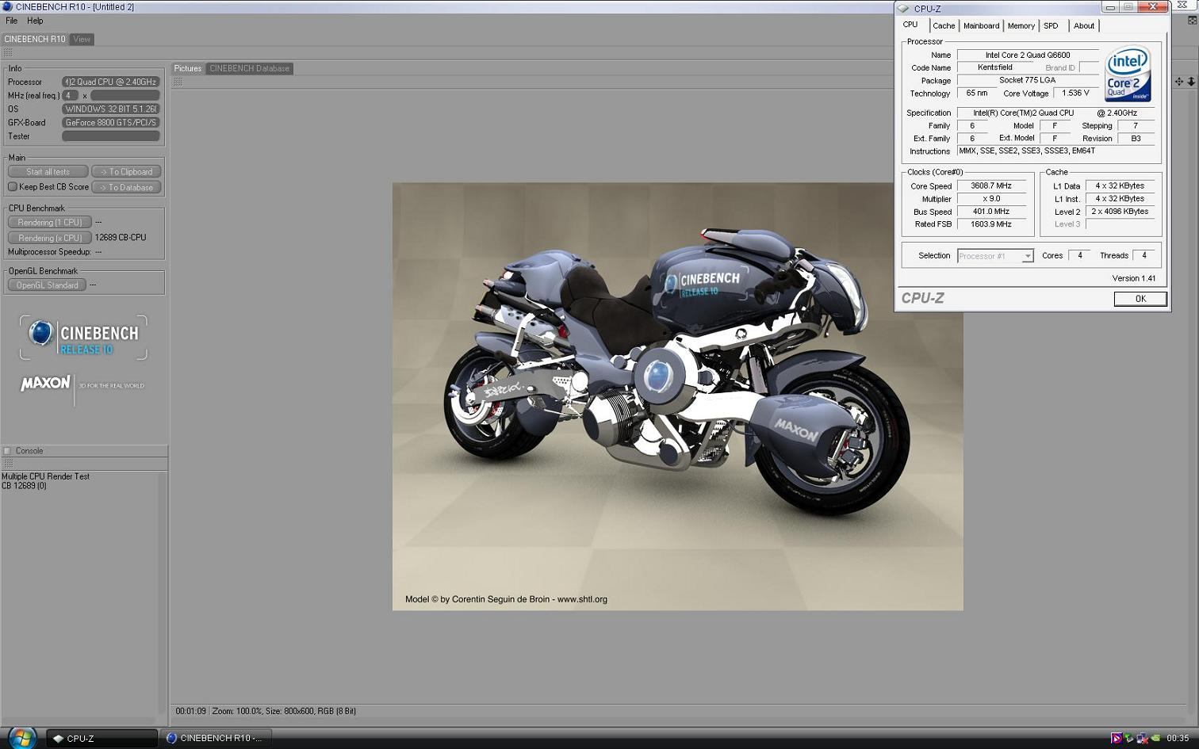Image resolution: width=1199 pixels, height=749 pixels.
Task: Click the Core Voltage 1.536 V value
Action: (x=1076, y=93)
